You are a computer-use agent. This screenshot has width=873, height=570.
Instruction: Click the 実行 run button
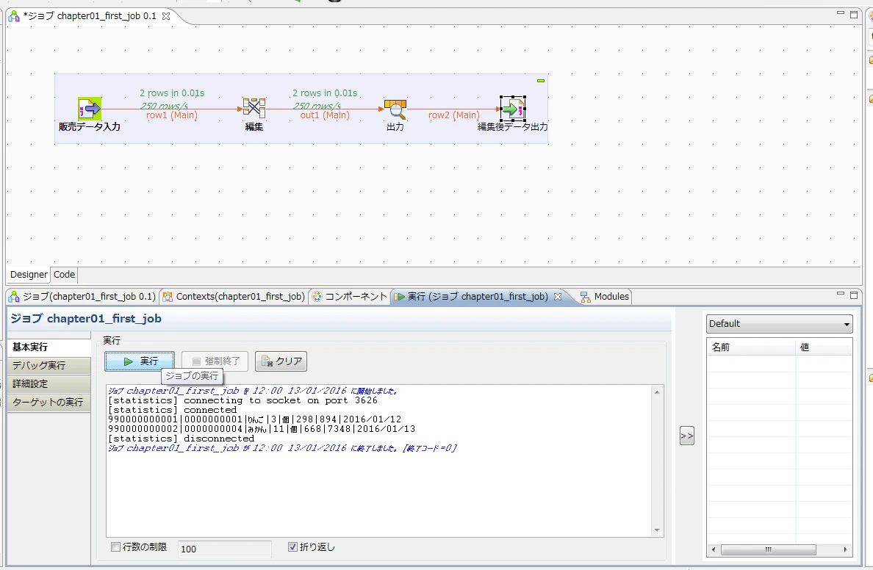coord(140,361)
